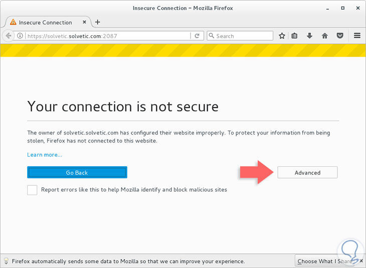
Task: Bookmark this page with the star
Action: [282, 36]
